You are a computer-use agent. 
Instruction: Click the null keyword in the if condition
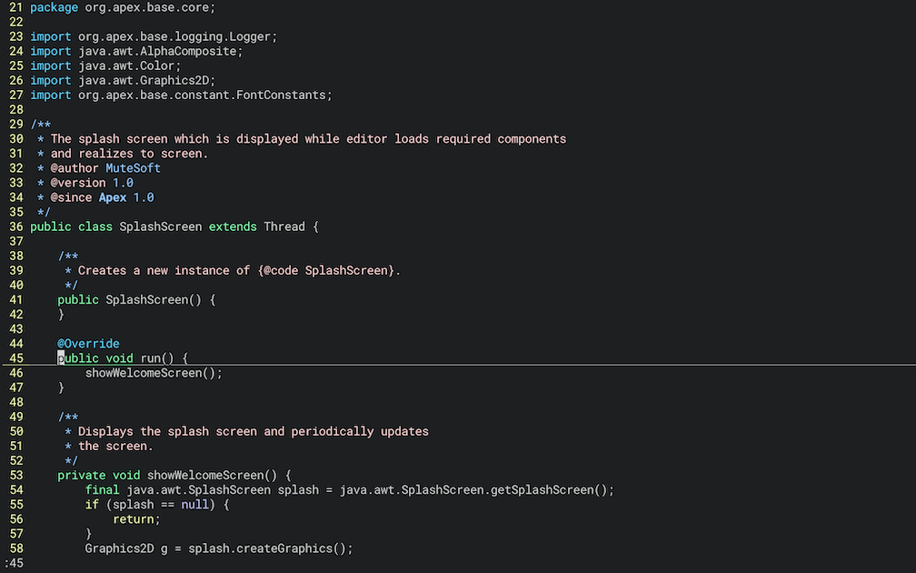pyautogui.click(x=195, y=504)
